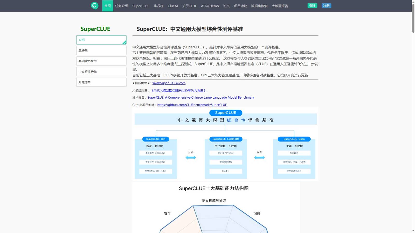The image size is (415, 233).
Task: Click the 注册 register button
Action: (x=326, y=6)
